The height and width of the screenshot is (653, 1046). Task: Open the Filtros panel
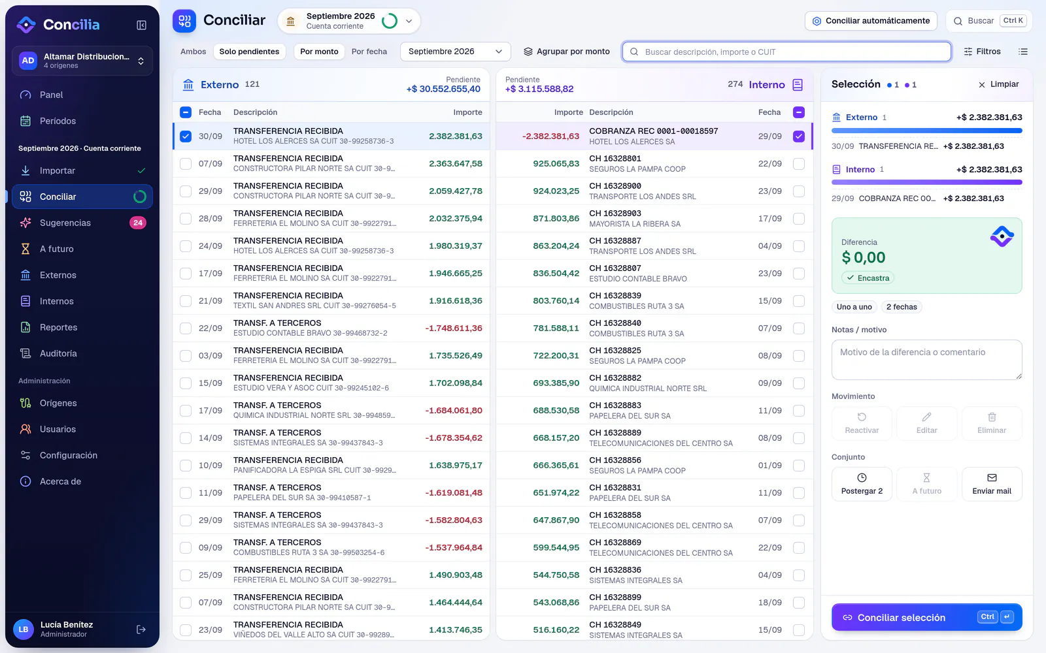coord(982,52)
